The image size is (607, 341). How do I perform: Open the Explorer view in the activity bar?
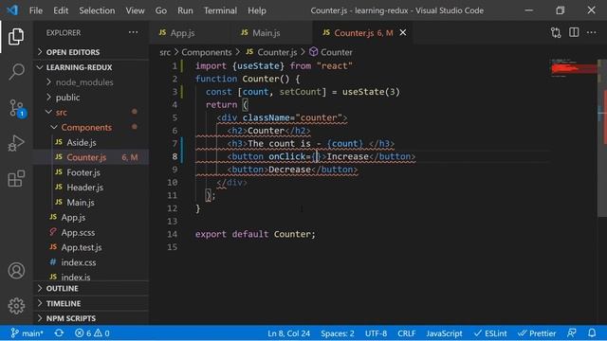click(x=16, y=36)
